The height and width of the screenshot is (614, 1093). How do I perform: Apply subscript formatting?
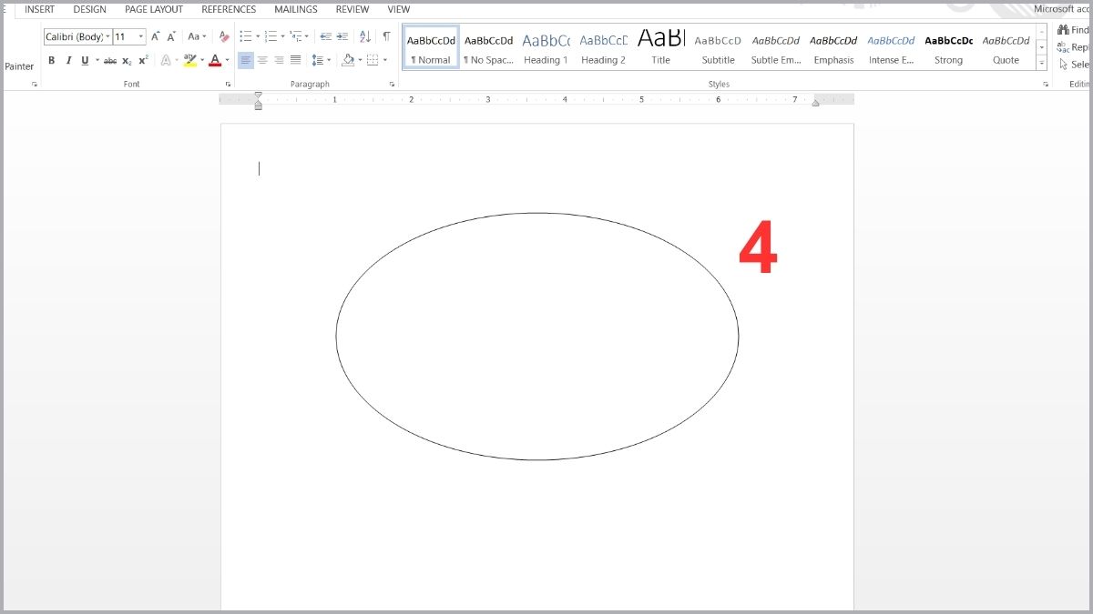click(x=127, y=61)
